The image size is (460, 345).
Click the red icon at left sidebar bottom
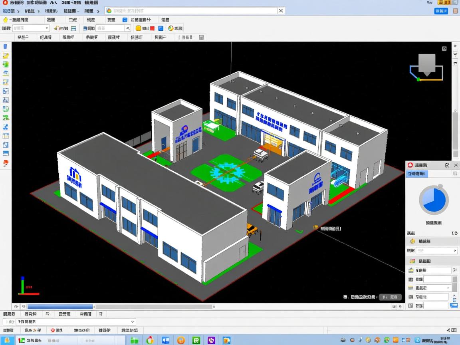(6, 163)
